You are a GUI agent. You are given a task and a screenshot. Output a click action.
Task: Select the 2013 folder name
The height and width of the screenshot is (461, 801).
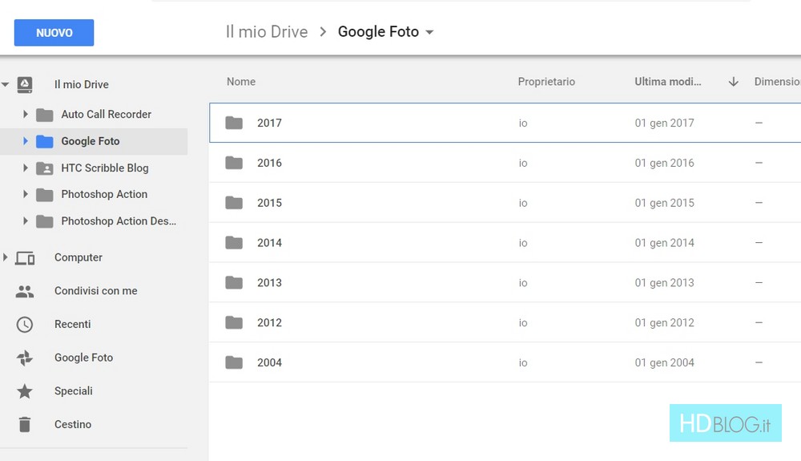click(x=269, y=282)
